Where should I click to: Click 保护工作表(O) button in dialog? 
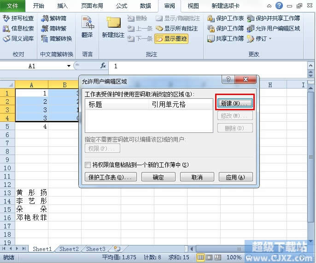(x=111, y=177)
